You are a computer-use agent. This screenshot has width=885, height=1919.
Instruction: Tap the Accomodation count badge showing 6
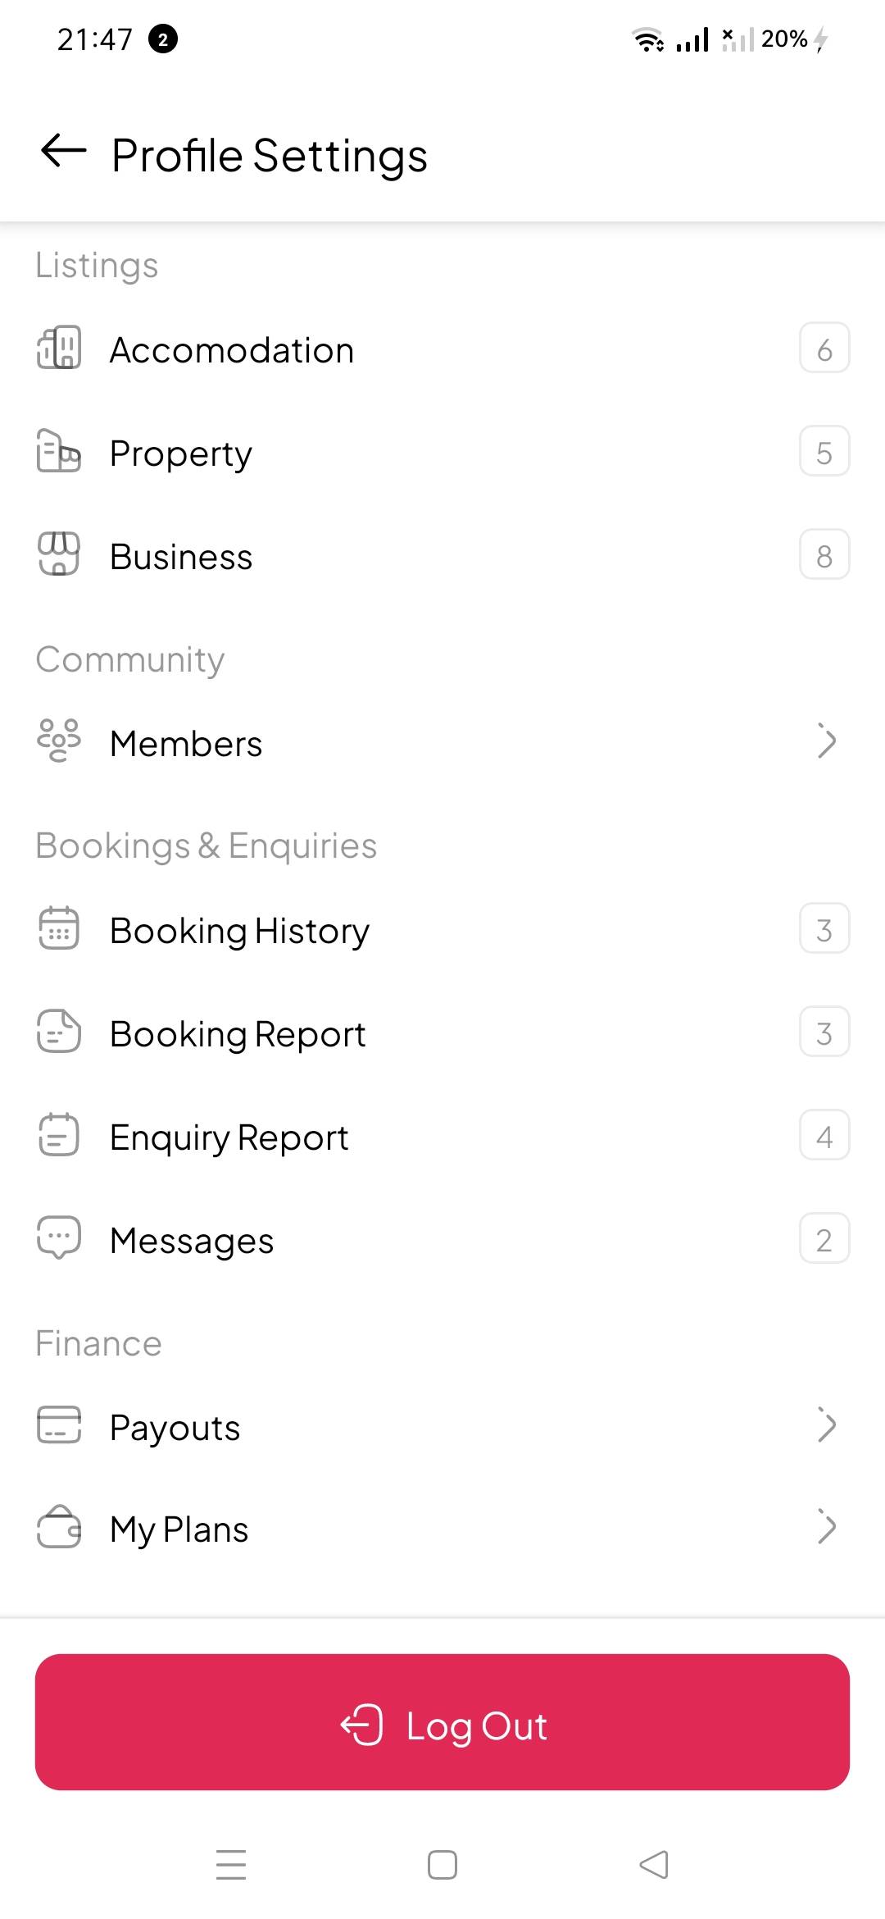(x=824, y=349)
